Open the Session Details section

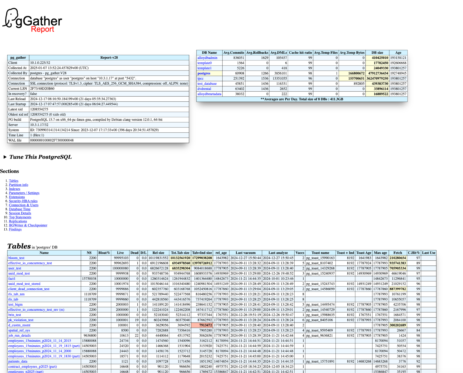pyautogui.click(x=20, y=213)
